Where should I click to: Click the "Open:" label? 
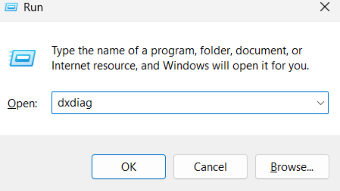click(x=23, y=103)
